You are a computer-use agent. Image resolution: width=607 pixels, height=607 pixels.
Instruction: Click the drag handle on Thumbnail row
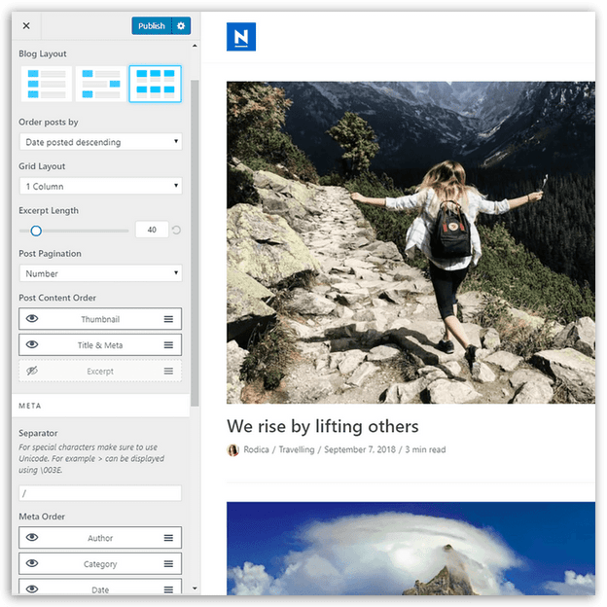(168, 319)
